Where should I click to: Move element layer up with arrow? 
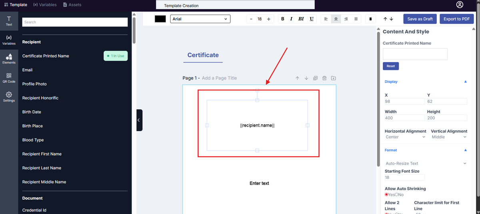(x=385, y=19)
